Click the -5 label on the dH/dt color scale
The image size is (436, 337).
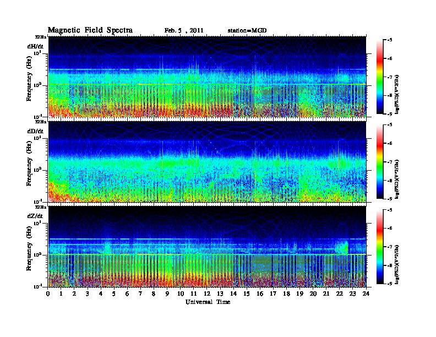pos(390,40)
